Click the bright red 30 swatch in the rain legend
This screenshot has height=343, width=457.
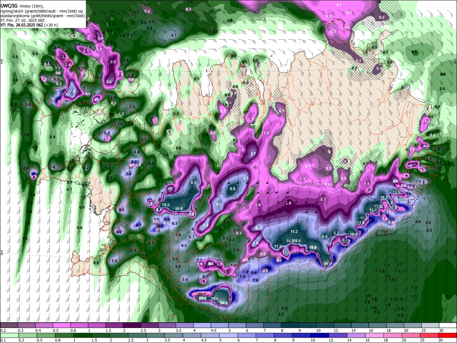[x=448, y=335]
